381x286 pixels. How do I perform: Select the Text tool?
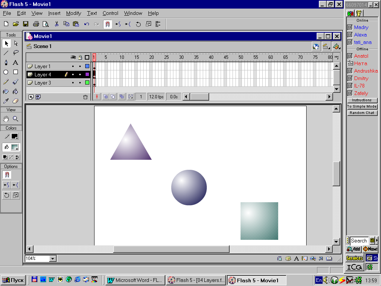(16, 63)
